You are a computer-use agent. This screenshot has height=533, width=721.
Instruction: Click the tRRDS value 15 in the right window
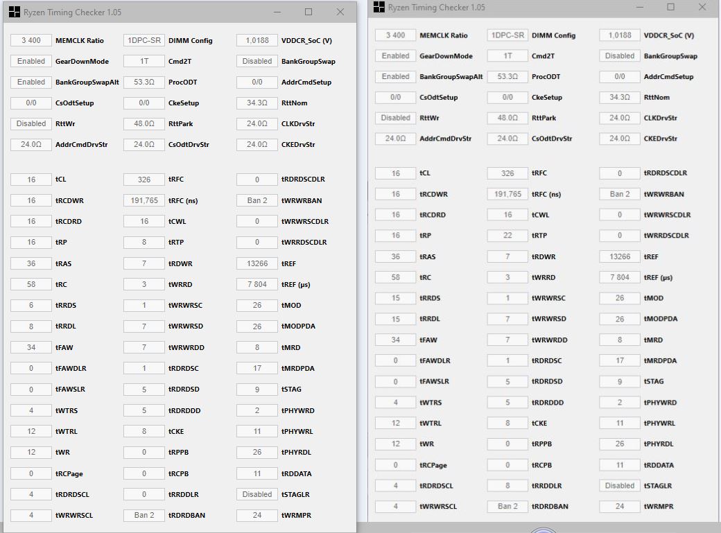(395, 298)
